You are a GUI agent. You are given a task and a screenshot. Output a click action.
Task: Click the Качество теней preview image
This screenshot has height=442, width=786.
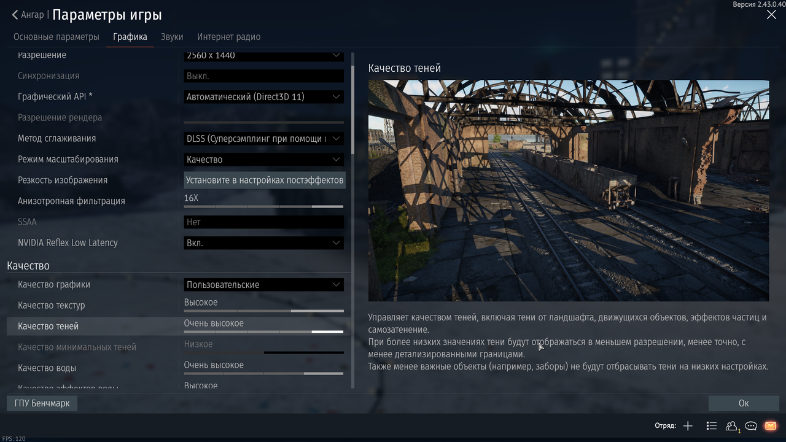click(569, 190)
